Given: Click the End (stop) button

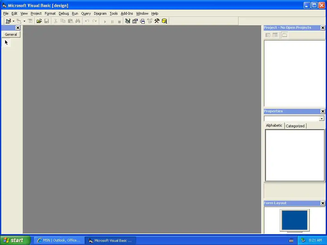Looking at the screenshot, I should (x=119, y=21).
